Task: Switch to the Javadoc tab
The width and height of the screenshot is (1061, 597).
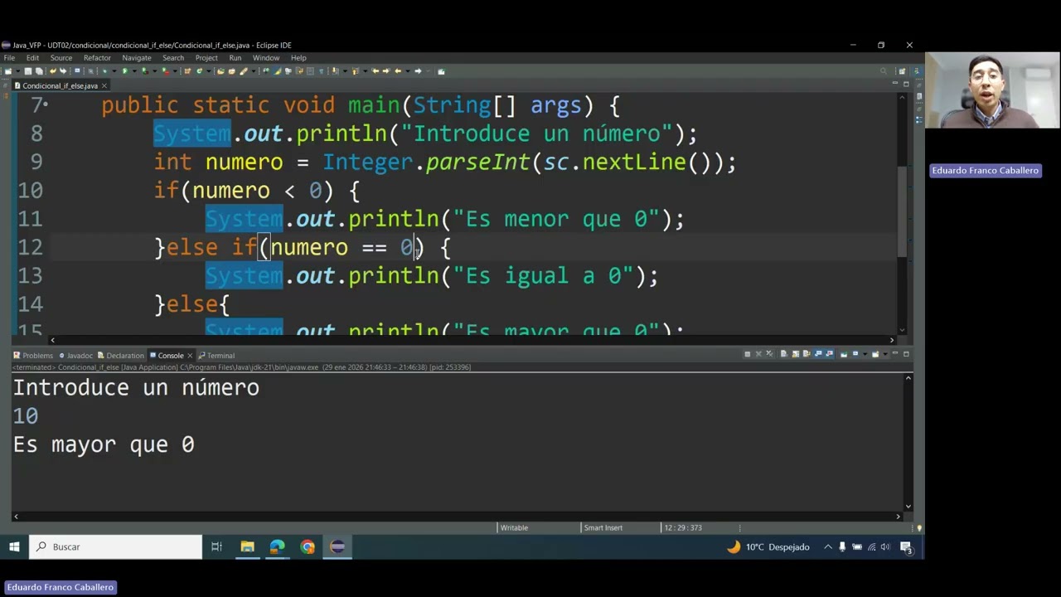Action: coord(75,356)
